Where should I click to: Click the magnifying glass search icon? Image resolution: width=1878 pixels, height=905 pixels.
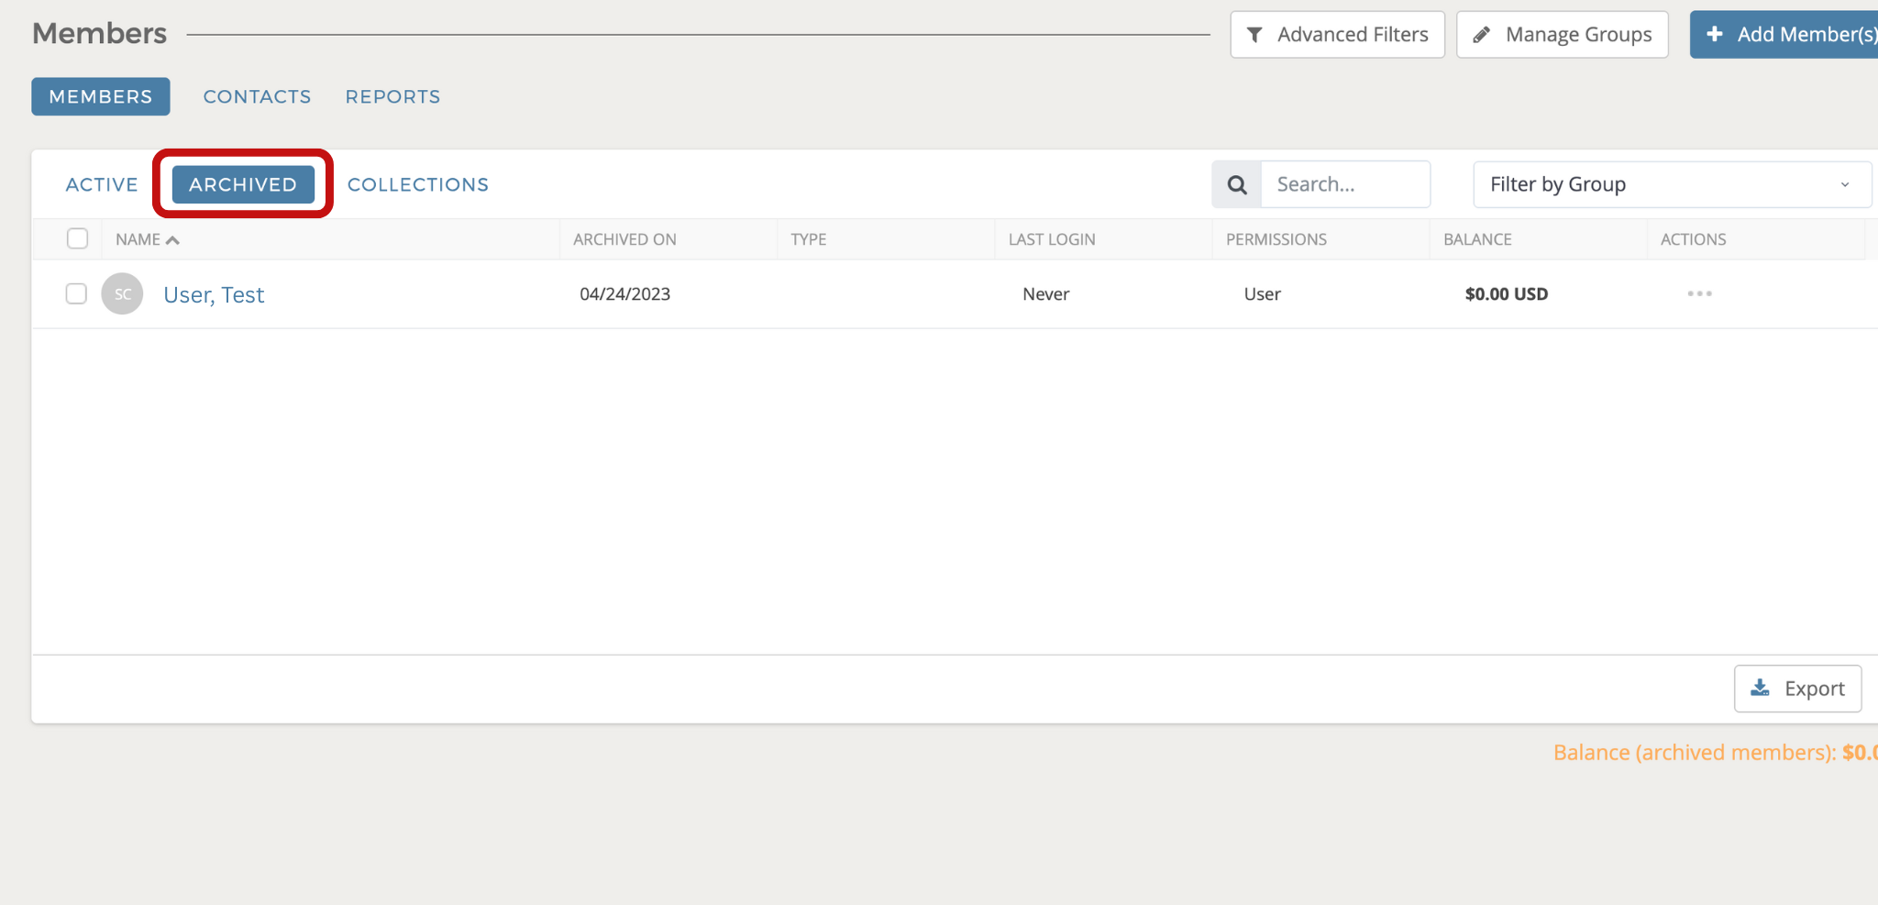pyautogui.click(x=1236, y=184)
